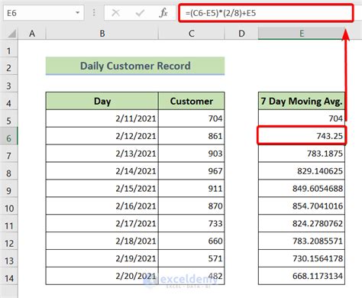Click the Daily Customer Record title cell
The width and height of the screenshot is (362, 298).
click(x=135, y=66)
